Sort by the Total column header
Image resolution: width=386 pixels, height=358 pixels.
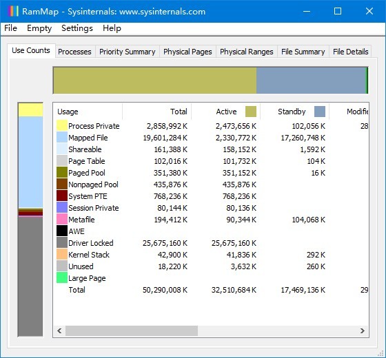click(x=157, y=112)
